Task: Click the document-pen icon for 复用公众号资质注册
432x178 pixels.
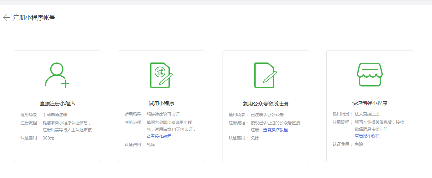Action: [x=266, y=75]
